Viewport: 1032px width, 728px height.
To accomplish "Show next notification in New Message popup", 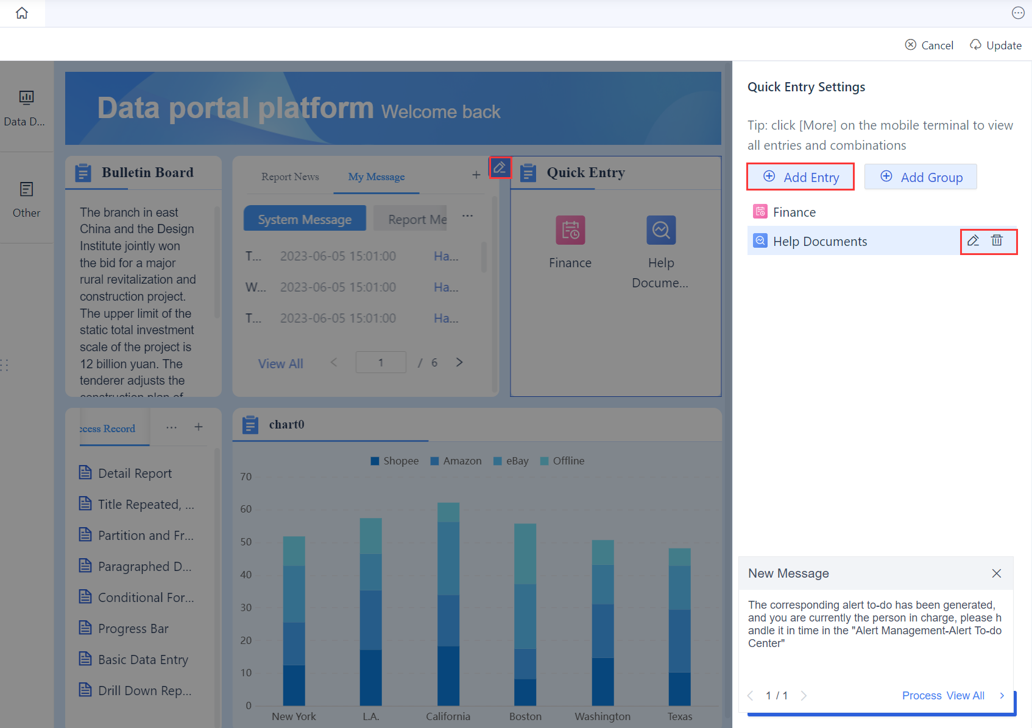I will 804,696.
